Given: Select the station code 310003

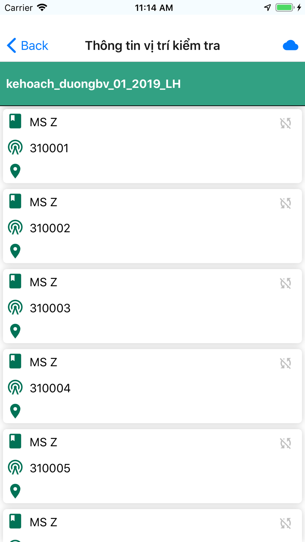Looking at the screenshot, I should (50, 308).
